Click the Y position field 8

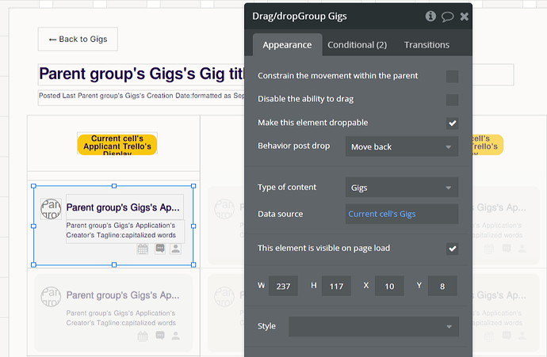coord(442,286)
